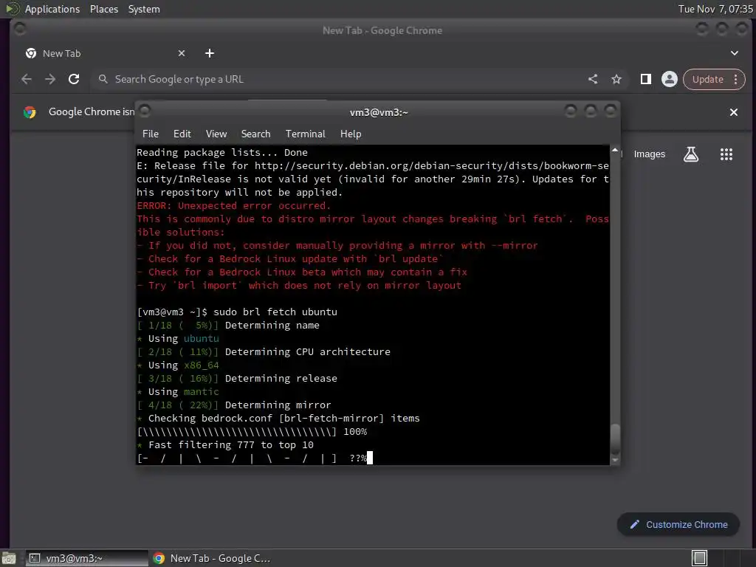Open the Places menu
The width and height of the screenshot is (756, 567).
[103, 9]
